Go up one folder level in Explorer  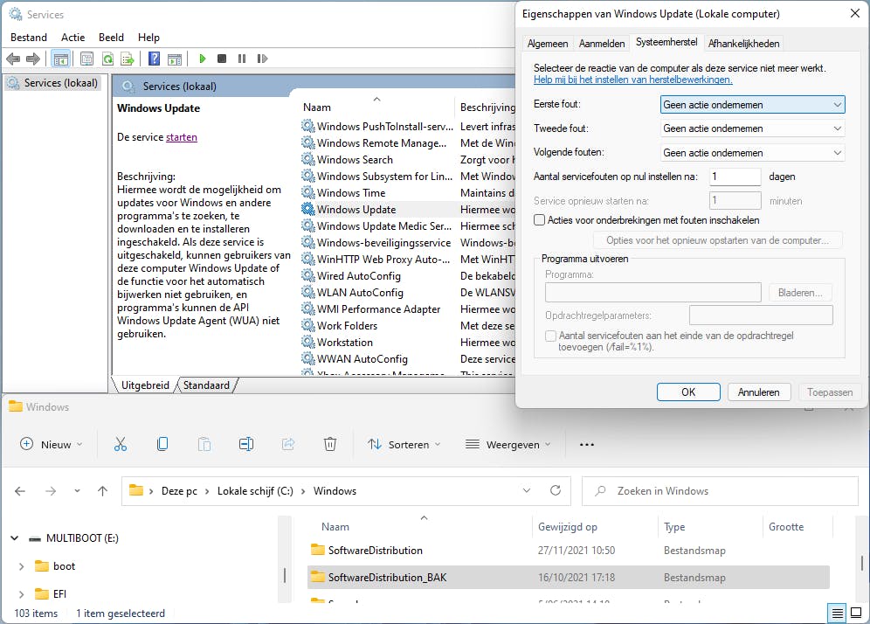(103, 491)
